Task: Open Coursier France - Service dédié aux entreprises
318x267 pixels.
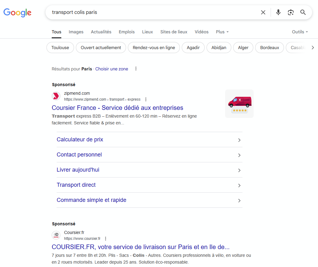Action: point(117,108)
